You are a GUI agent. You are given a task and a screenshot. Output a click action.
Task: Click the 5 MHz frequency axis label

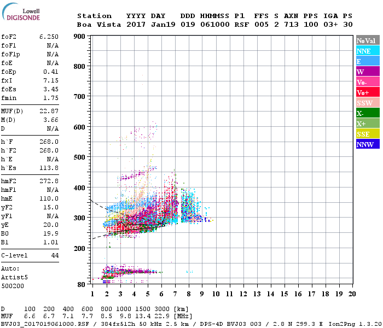(x=148, y=294)
